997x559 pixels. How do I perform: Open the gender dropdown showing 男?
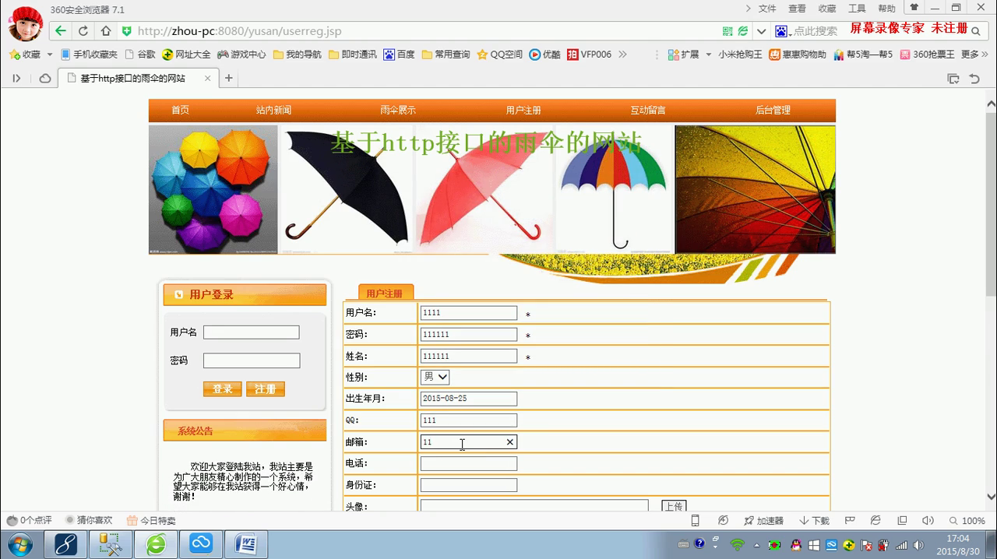pyautogui.click(x=435, y=377)
